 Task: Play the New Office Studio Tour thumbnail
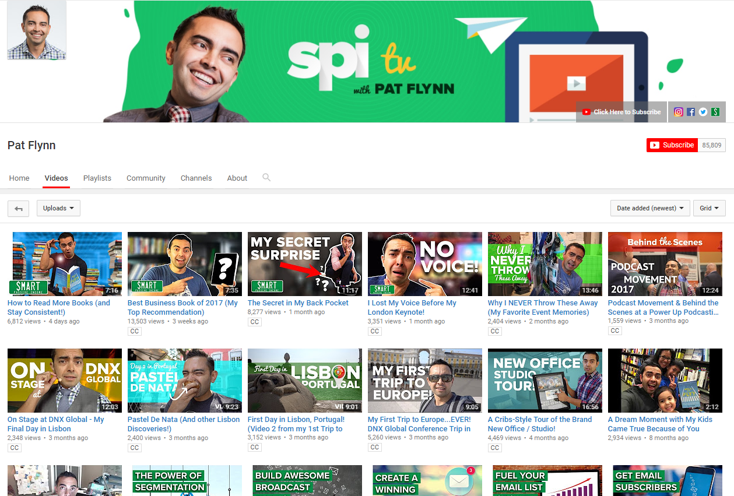pos(545,380)
